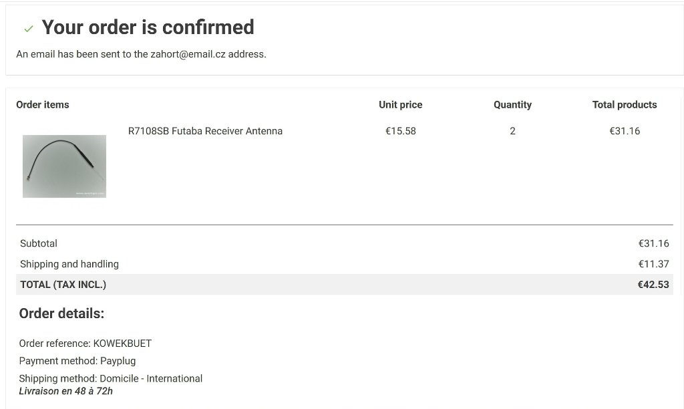Click the "Order items" column header
Screen dimensions: 684x409
pyautogui.click(x=43, y=105)
